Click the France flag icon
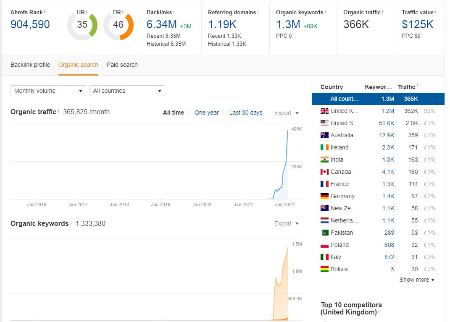 click(324, 184)
